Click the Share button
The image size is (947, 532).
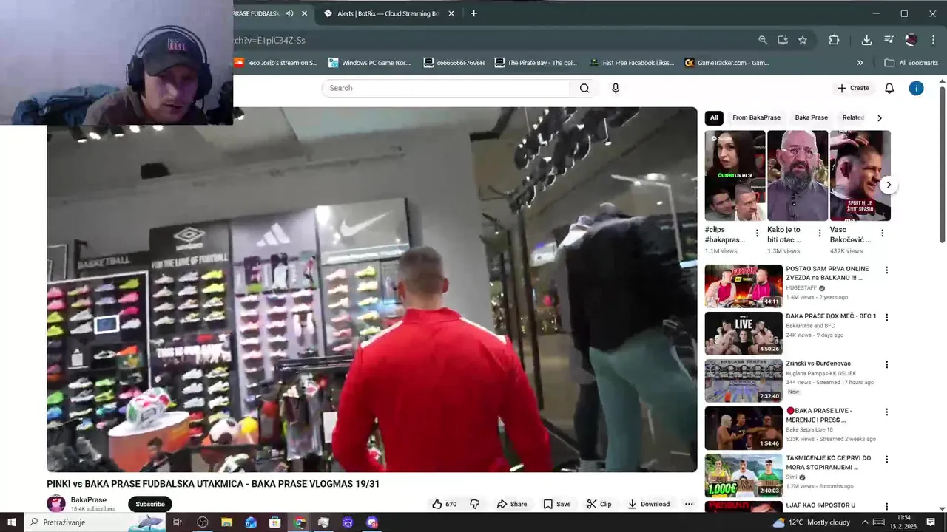tap(512, 504)
